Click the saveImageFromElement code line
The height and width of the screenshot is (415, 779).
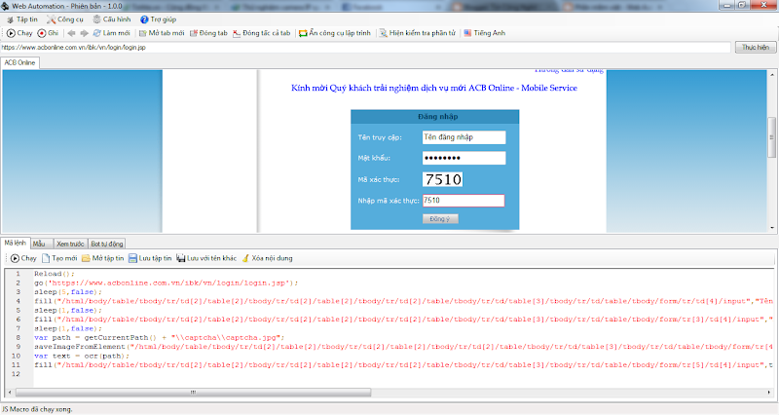403,347
